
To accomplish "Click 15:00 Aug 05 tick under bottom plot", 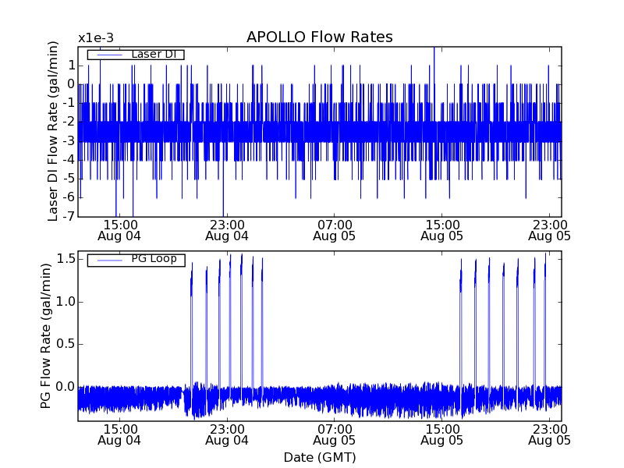I will click(441, 434).
